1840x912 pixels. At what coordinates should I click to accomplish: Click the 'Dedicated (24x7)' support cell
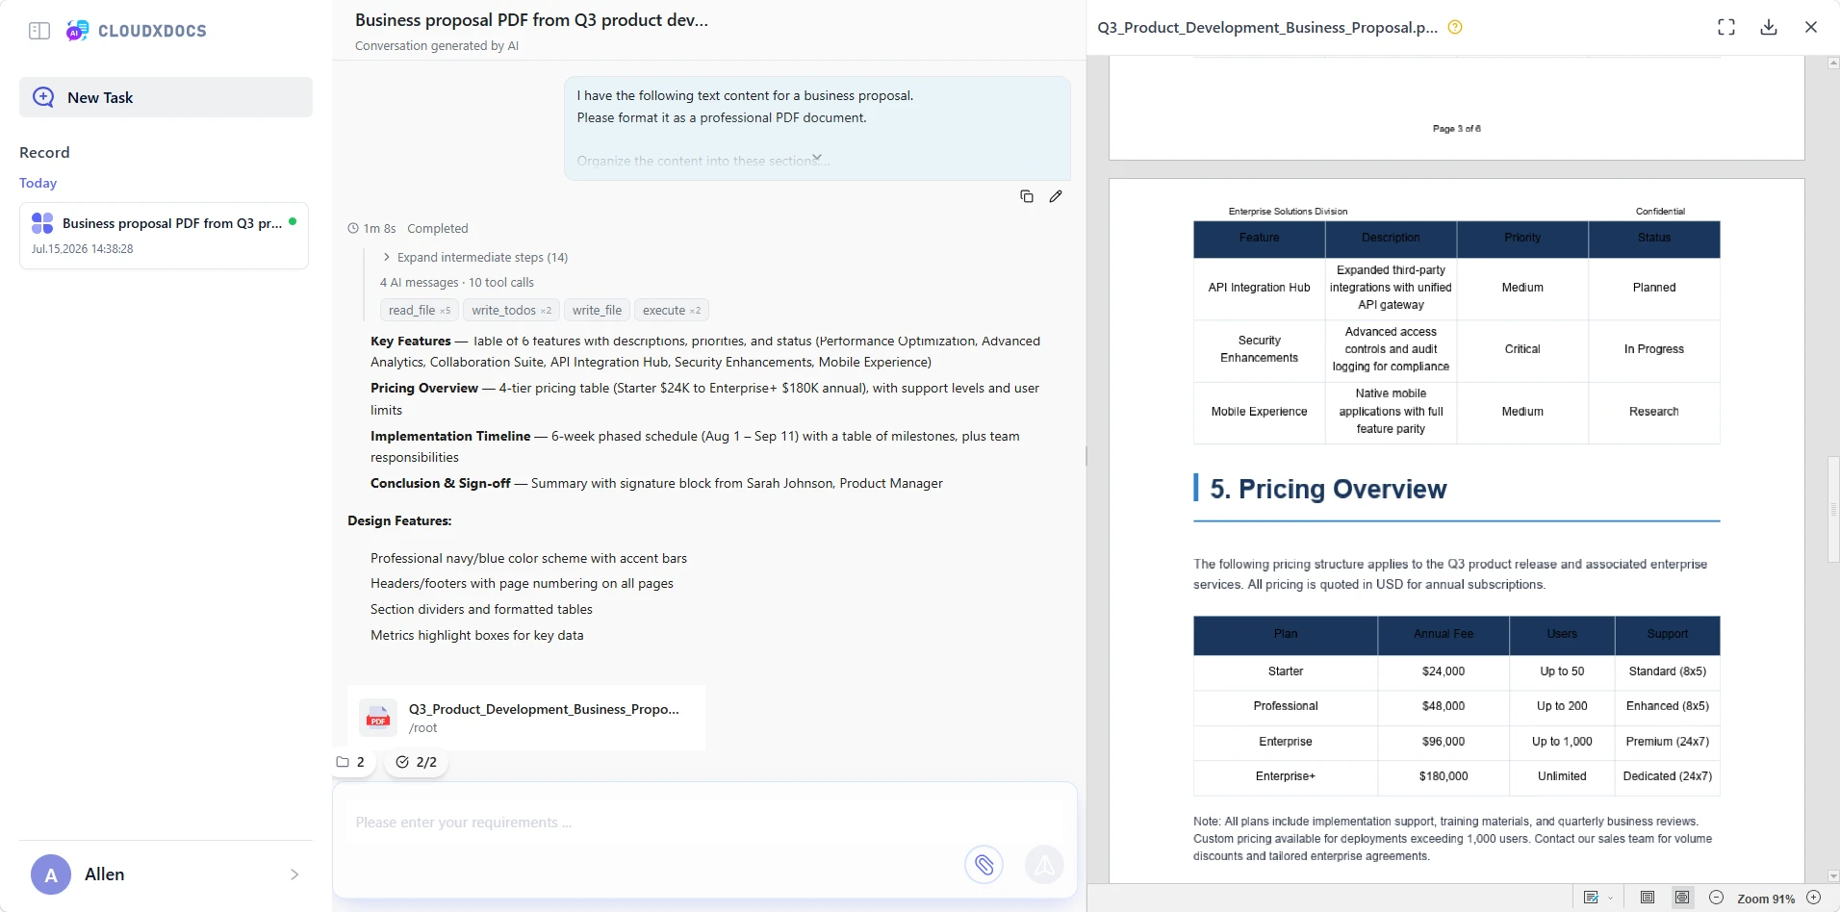coord(1668,776)
